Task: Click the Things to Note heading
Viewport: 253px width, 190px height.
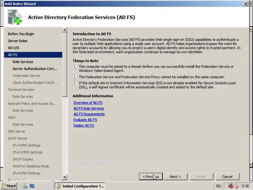Action: pyautogui.click(x=85, y=61)
